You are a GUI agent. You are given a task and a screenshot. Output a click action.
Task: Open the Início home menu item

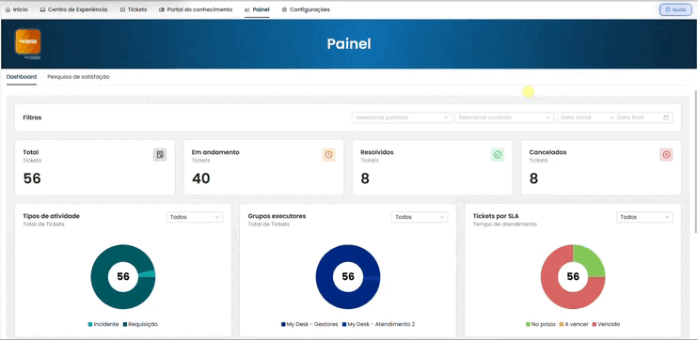17,9
